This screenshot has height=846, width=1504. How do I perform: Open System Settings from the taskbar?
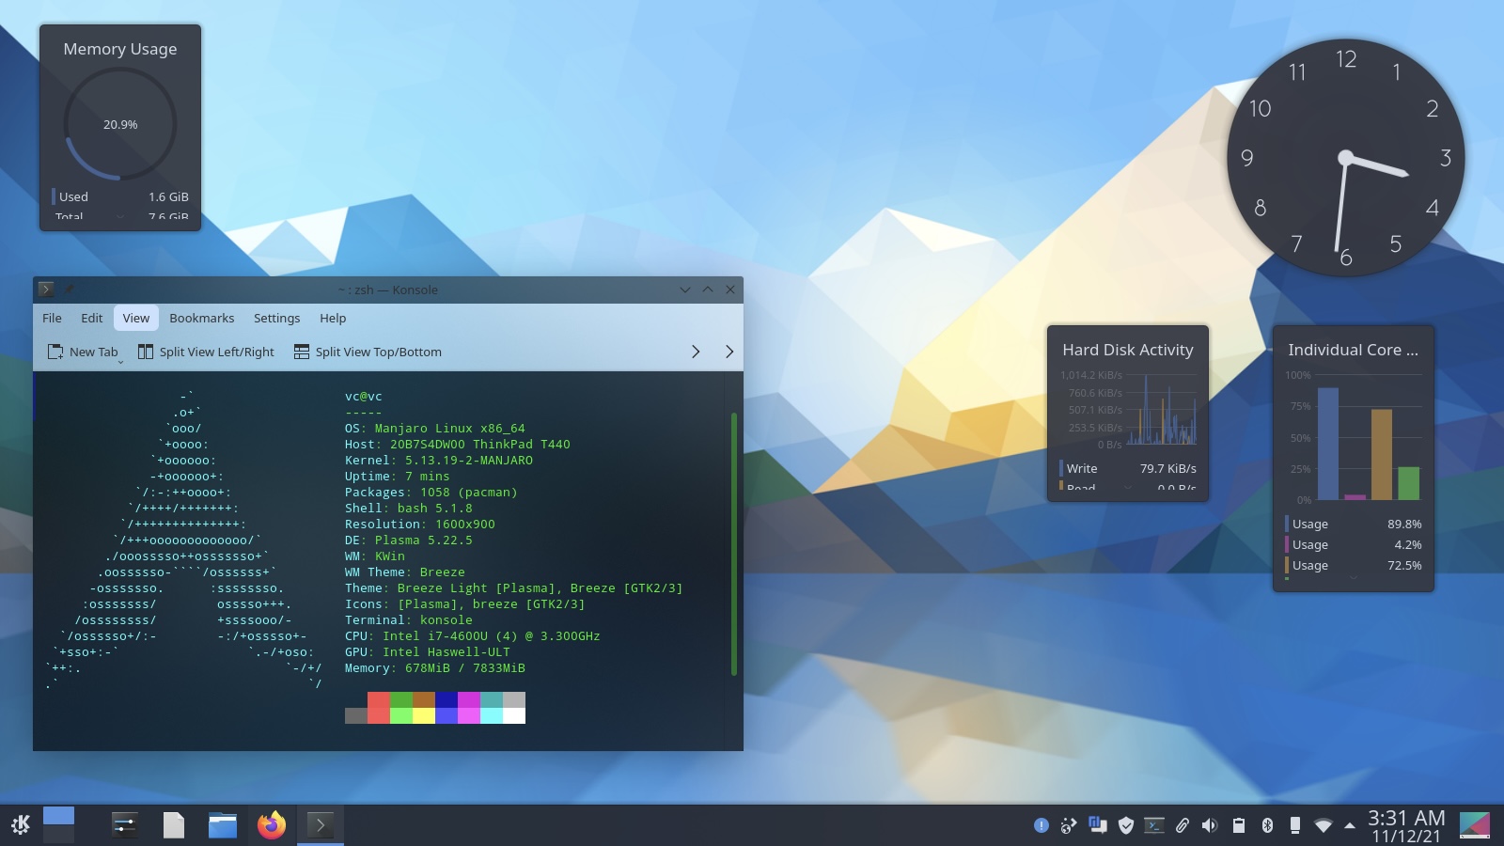point(125,825)
